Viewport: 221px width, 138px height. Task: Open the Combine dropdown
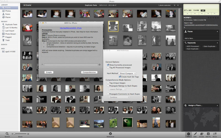click(119, 97)
